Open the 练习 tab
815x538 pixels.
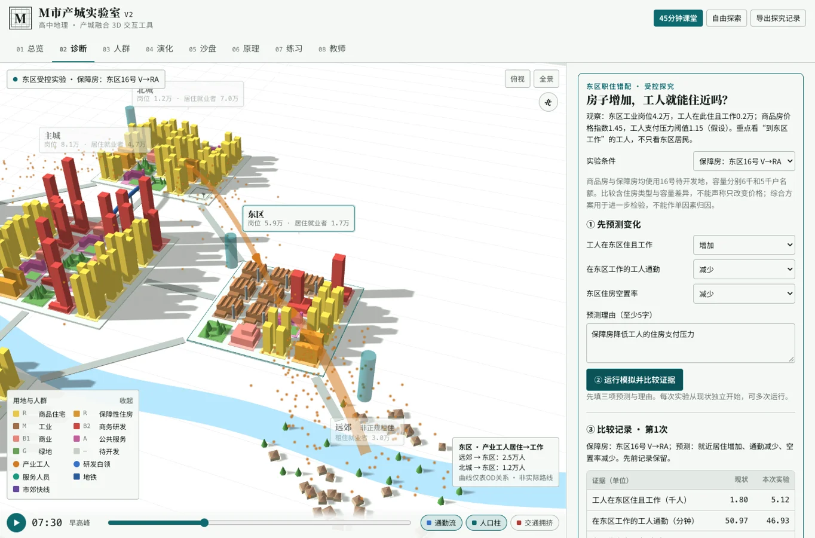(x=289, y=49)
